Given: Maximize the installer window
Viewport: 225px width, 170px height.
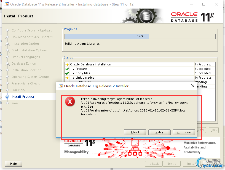Looking at the screenshot, I should coord(204,4).
